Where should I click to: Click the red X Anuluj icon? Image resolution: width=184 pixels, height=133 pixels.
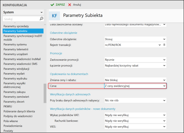(70, 5)
